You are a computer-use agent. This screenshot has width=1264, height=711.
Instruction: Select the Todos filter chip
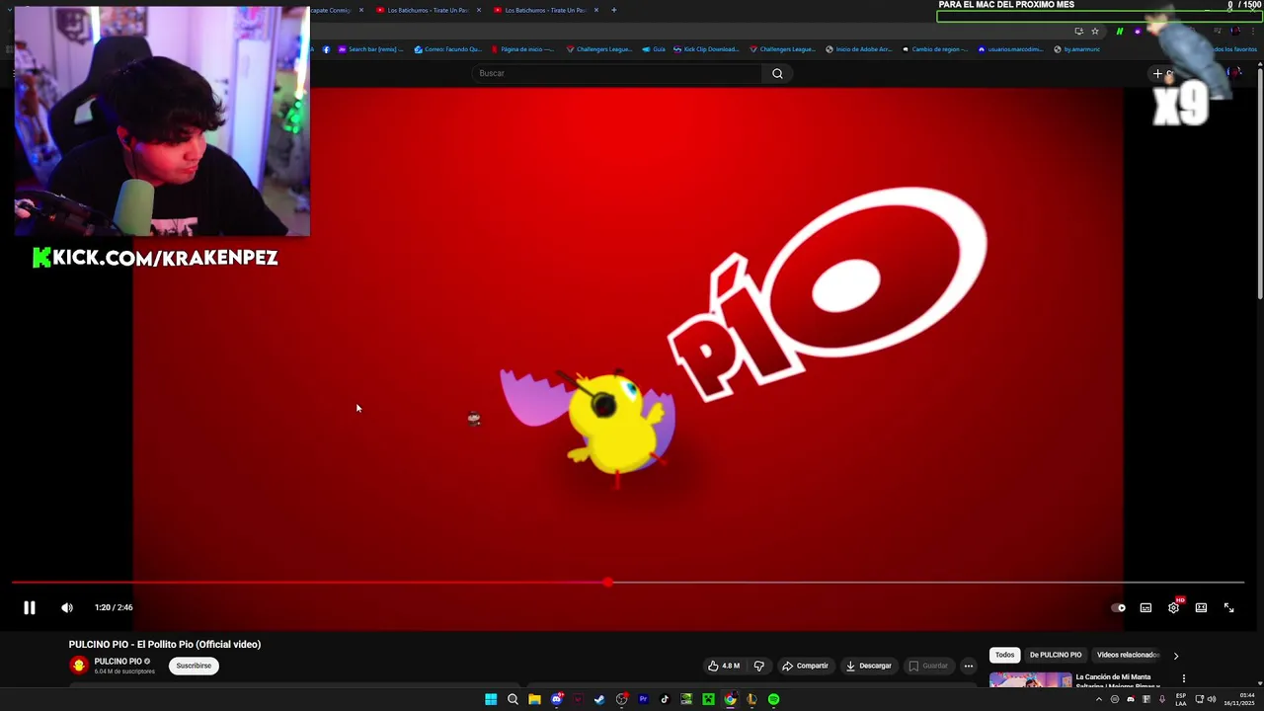tap(1004, 655)
